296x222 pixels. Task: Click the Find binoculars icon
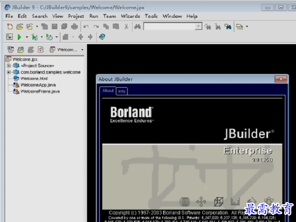137,26
